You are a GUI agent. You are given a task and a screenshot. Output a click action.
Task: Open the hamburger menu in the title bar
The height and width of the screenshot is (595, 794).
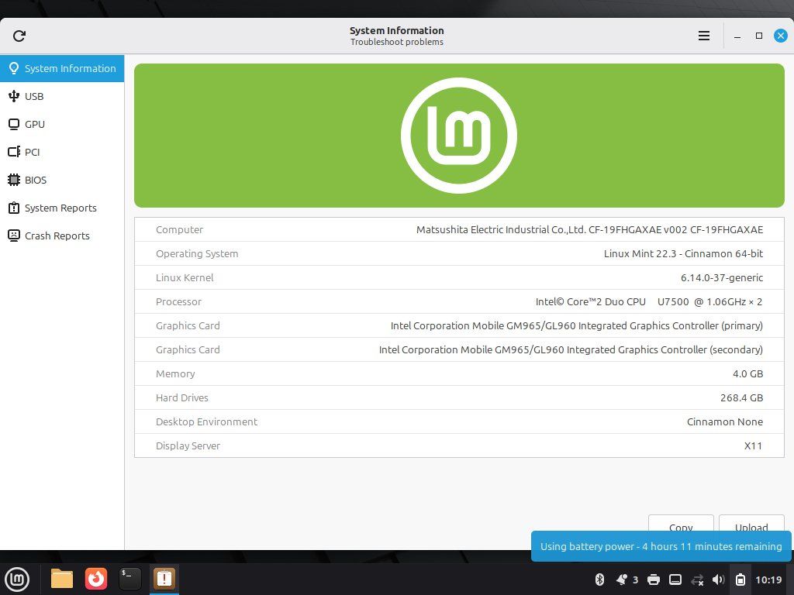704,36
